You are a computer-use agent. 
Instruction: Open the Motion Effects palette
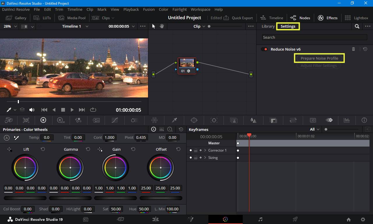(96, 120)
